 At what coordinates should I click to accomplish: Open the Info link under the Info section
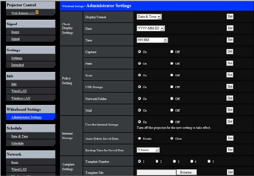pyautogui.click(x=14, y=84)
